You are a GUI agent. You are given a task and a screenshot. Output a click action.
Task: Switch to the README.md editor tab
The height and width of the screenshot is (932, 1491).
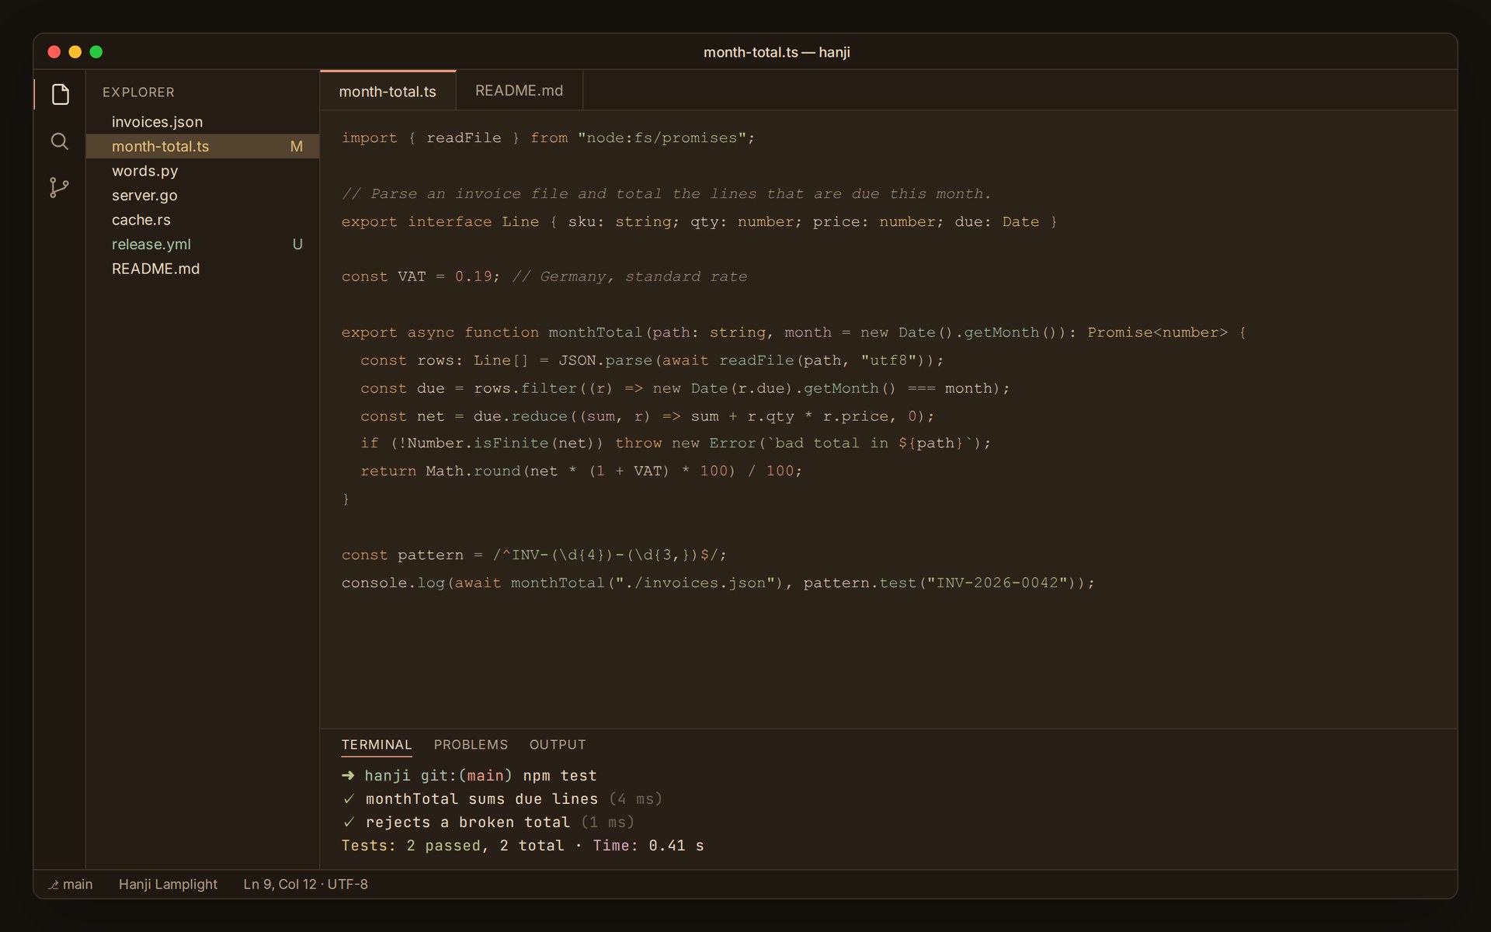[x=519, y=91]
